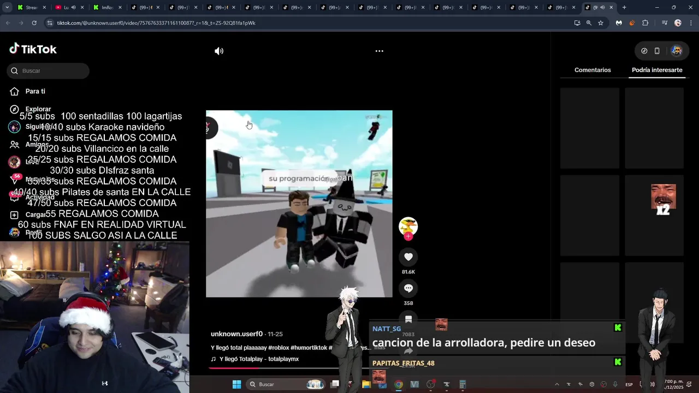Open the profile avatar at TikTok top right

pyautogui.click(x=677, y=51)
